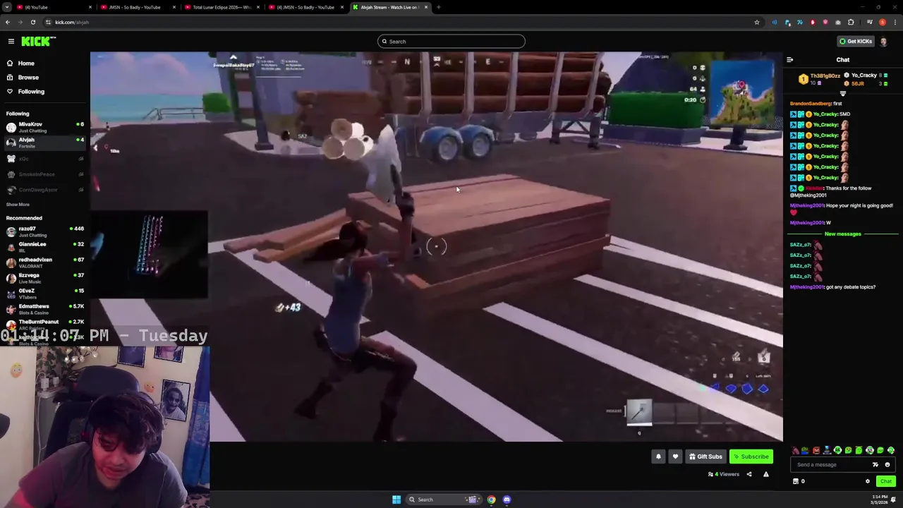Viewport: 903px width, 508px height.
Task: Open the Chrome profile avatar
Action: (x=883, y=23)
